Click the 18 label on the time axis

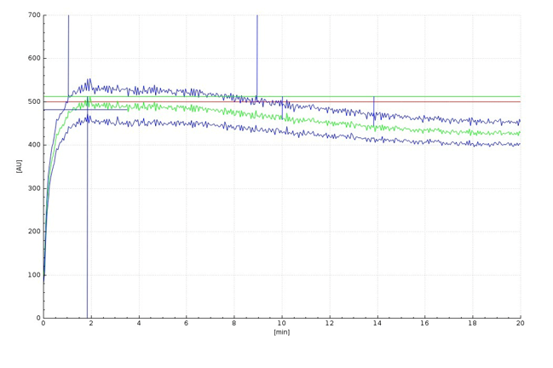coord(473,323)
